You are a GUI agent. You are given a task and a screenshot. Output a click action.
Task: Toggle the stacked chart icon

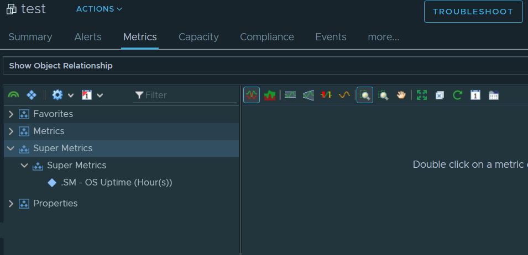(x=270, y=95)
